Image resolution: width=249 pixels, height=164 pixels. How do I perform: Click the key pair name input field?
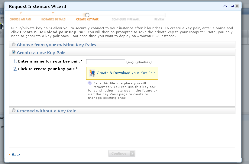click(105, 62)
